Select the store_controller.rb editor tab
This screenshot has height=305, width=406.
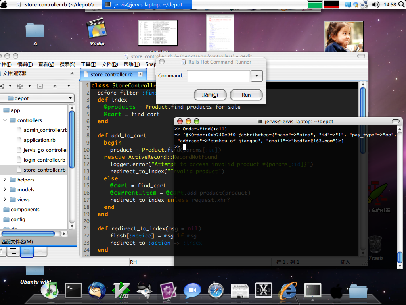pos(111,74)
